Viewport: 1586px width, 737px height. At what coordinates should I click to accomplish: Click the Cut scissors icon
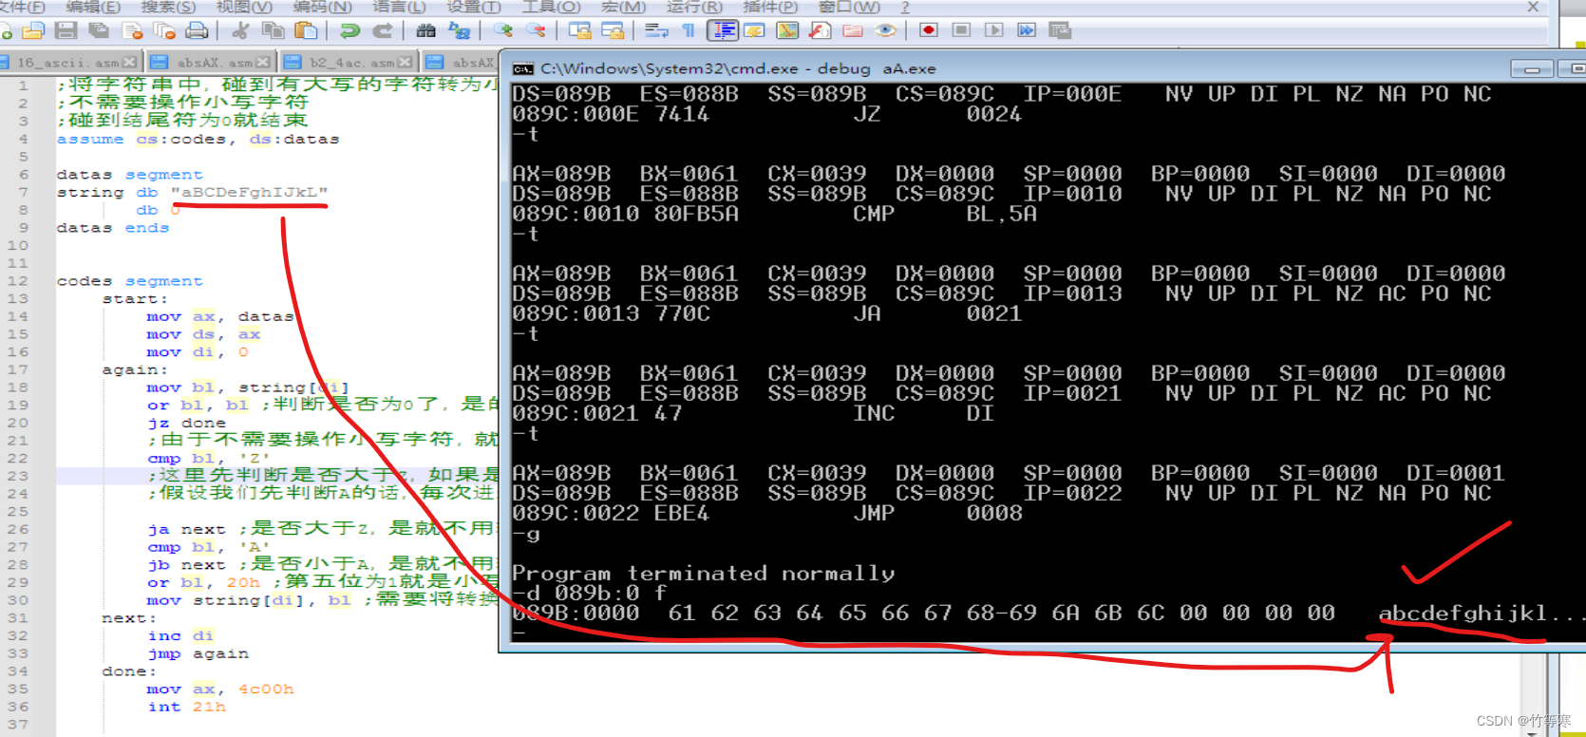click(241, 31)
